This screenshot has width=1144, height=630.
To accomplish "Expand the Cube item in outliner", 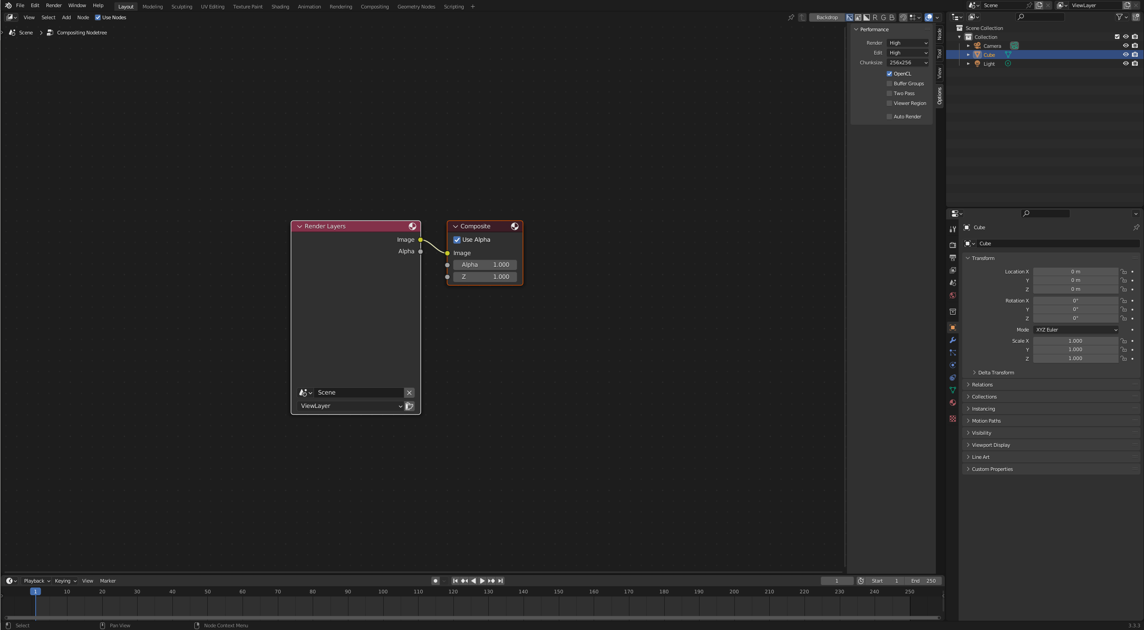I will pyautogui.click(x=968, y=55).
